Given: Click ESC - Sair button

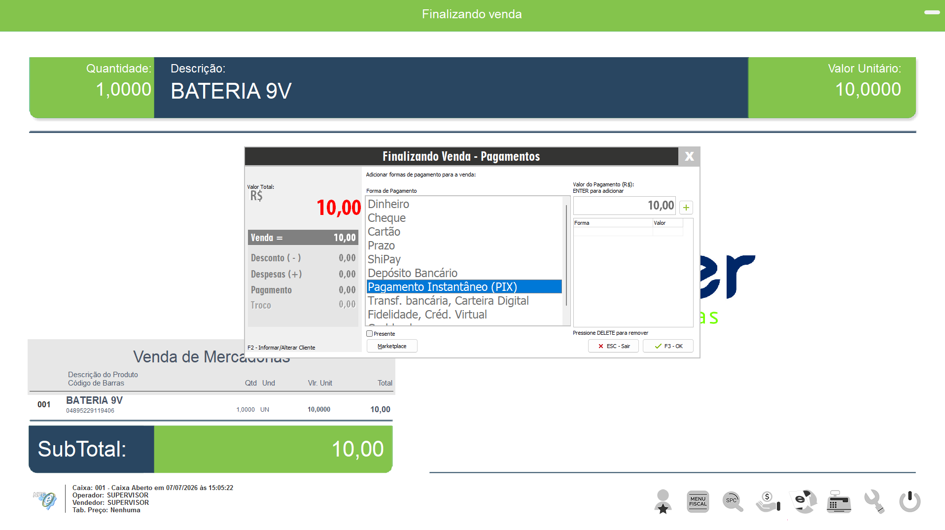Looking at the screenshot, I should (x=613, y=346).
